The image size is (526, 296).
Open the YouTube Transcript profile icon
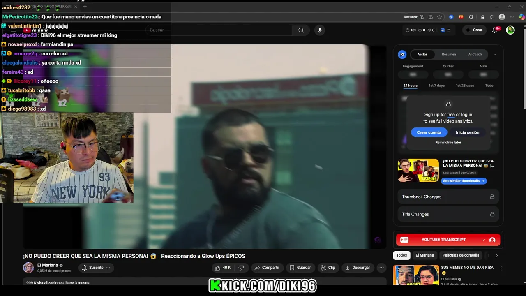point(492,240)
